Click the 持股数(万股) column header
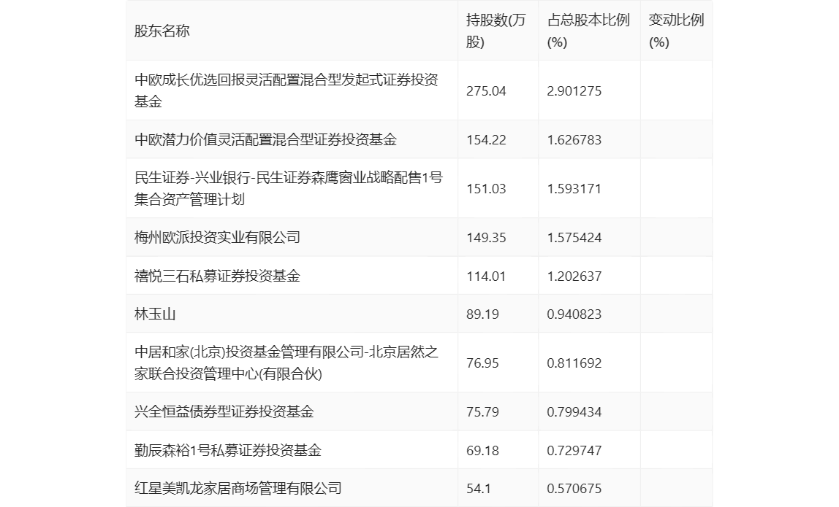839x507 pixels. click(496, 31)
